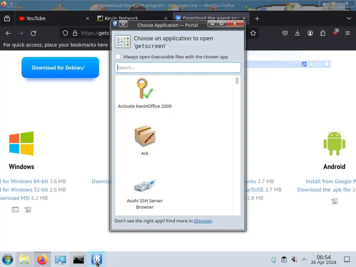Open the clock showing 06:54
This screenshot has height=267, width=356.
(324, 259)
